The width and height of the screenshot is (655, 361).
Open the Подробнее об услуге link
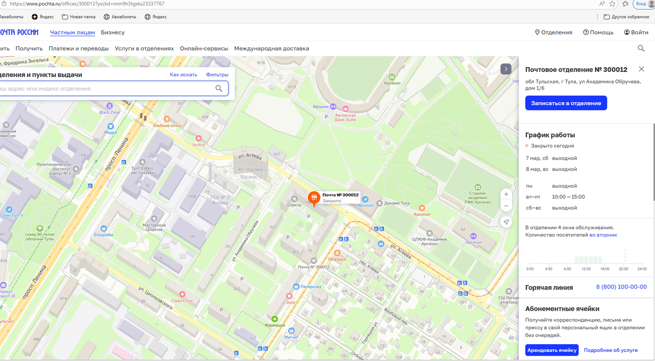611,350
